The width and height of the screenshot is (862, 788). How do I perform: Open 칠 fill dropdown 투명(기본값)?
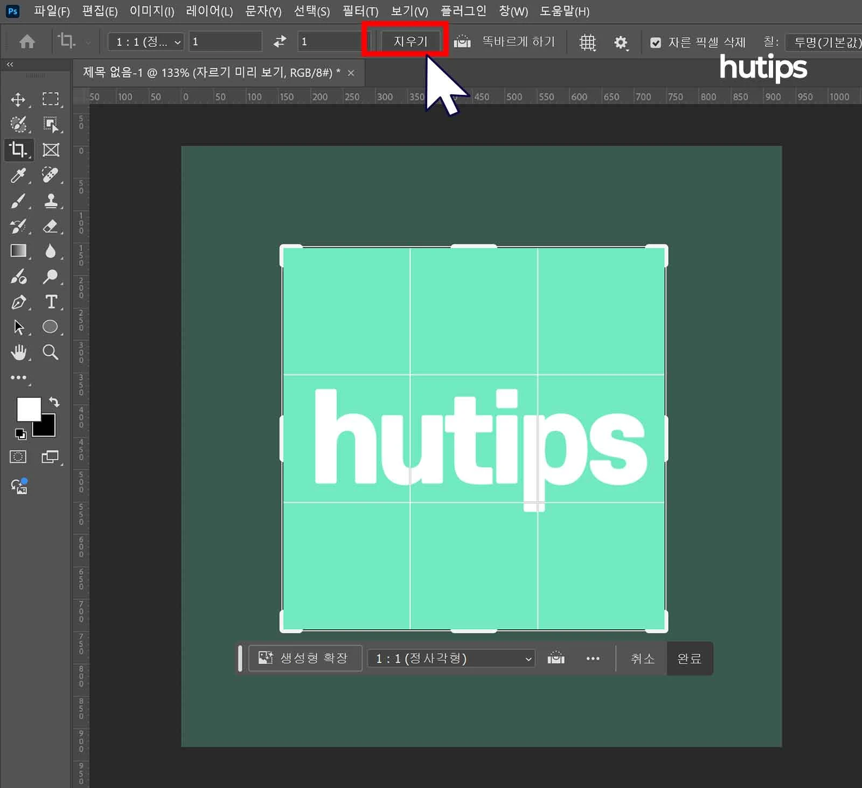[x=824, y=42]
